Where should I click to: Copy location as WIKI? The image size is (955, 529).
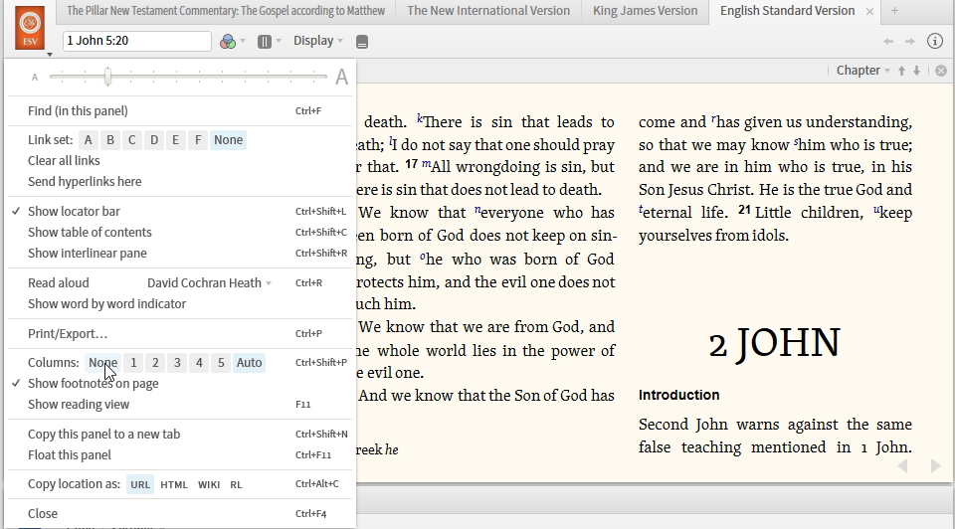(x=209, y=484)
